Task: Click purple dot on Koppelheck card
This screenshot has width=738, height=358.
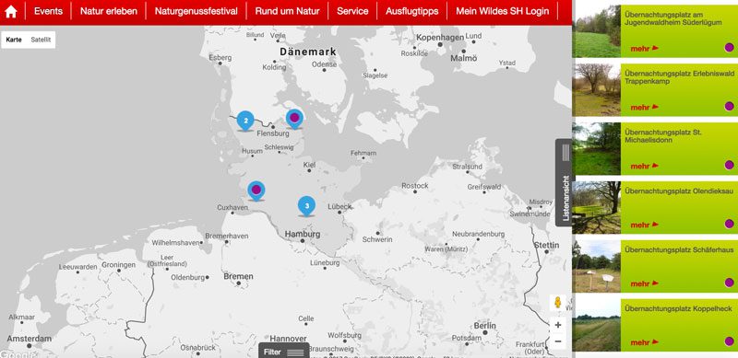Action: pyautogui.click(x=729, y=341)
